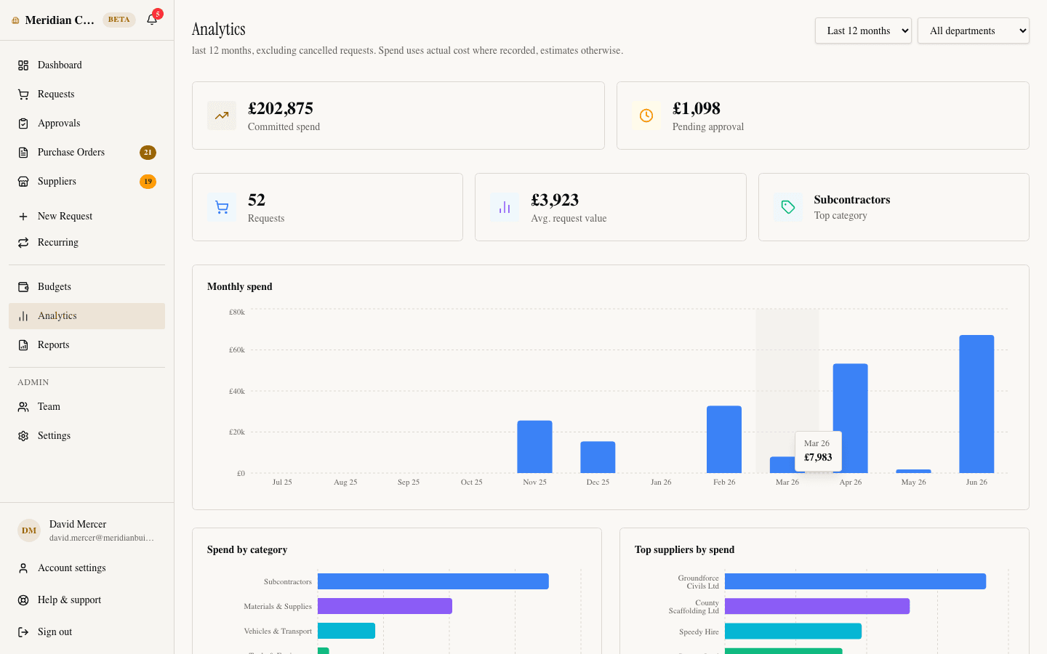Click the New Request plus icon
Screen dimensions: 1047x654
point(23,217)
